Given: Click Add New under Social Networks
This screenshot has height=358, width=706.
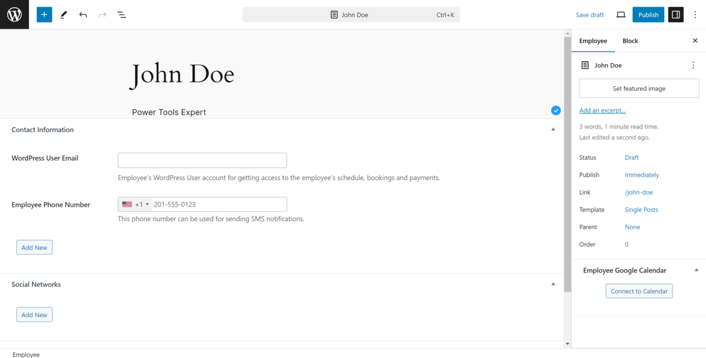Looking at the screenshot, I should 34,314.
